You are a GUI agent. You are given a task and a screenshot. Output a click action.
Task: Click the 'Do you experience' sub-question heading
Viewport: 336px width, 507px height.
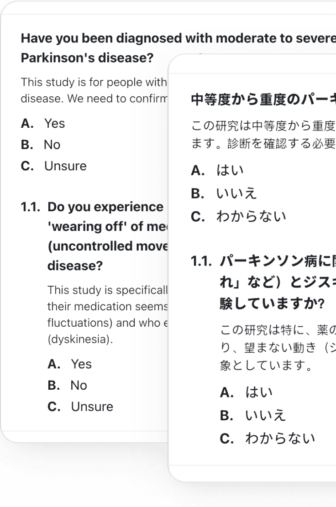click(105, 207)
